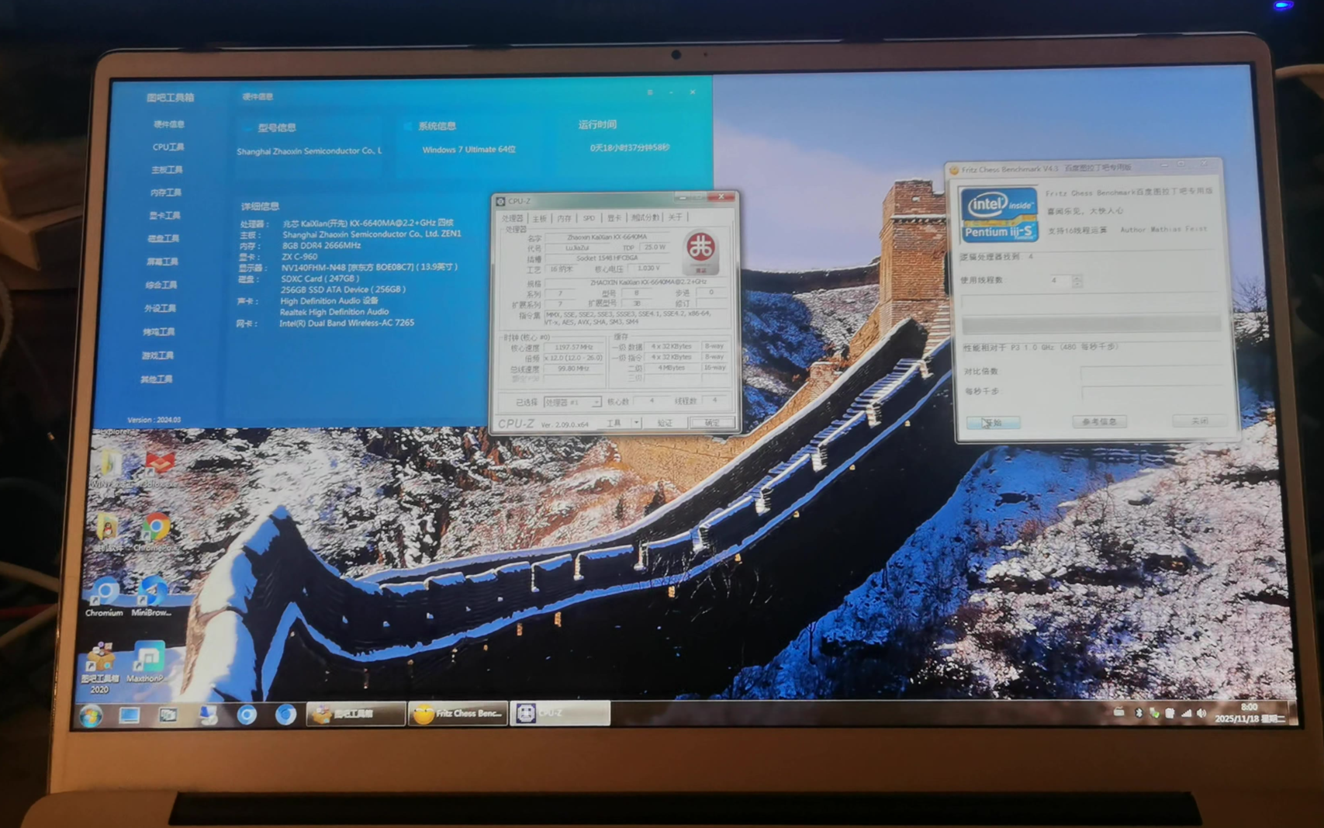Open the 测试分数 tab in CPU-Z
Viewport: 1324px width, 828px height.
645,218
